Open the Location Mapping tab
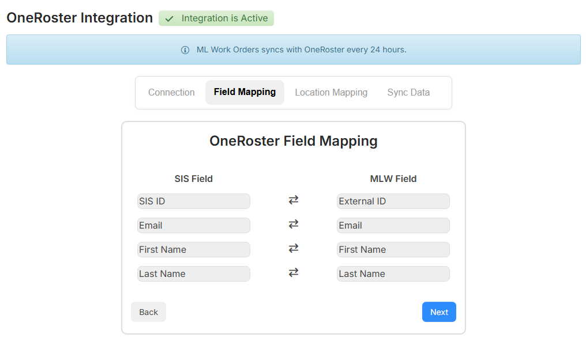Screen dimensions: 586x338 (x=331, y=92)
